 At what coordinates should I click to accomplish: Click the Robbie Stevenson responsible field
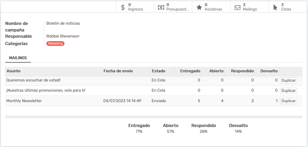coord(63,36)
